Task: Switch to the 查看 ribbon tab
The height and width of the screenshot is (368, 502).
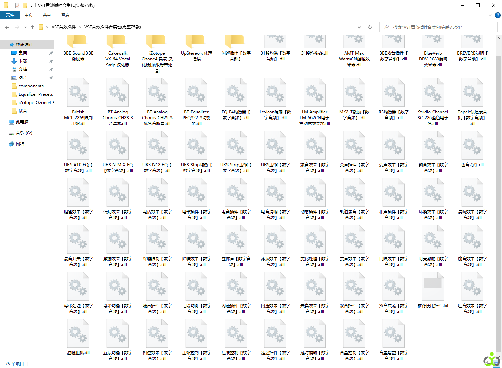Action: click(65, 15)
